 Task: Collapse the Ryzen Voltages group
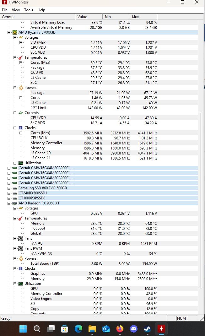[x=15, y=37]
